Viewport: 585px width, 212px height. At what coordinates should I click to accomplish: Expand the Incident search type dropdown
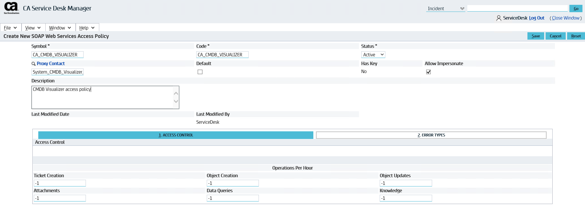pyautogui.click(x=445, y=8)
